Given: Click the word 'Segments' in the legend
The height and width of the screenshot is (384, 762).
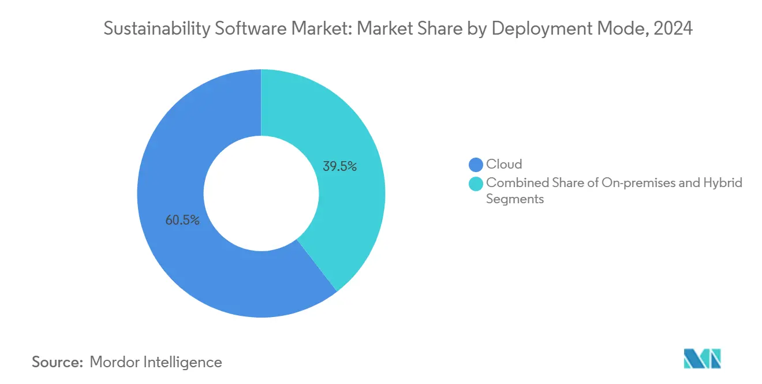Looking at the screenshot, I should pyautogui.click(x=515, y=199).
